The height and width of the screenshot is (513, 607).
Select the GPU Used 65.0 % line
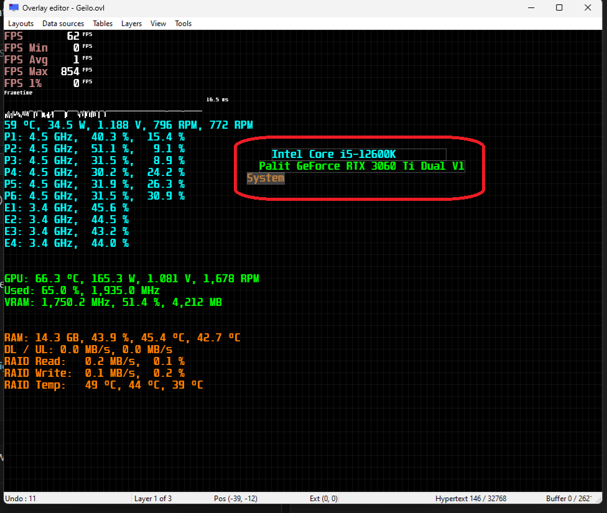81,290
